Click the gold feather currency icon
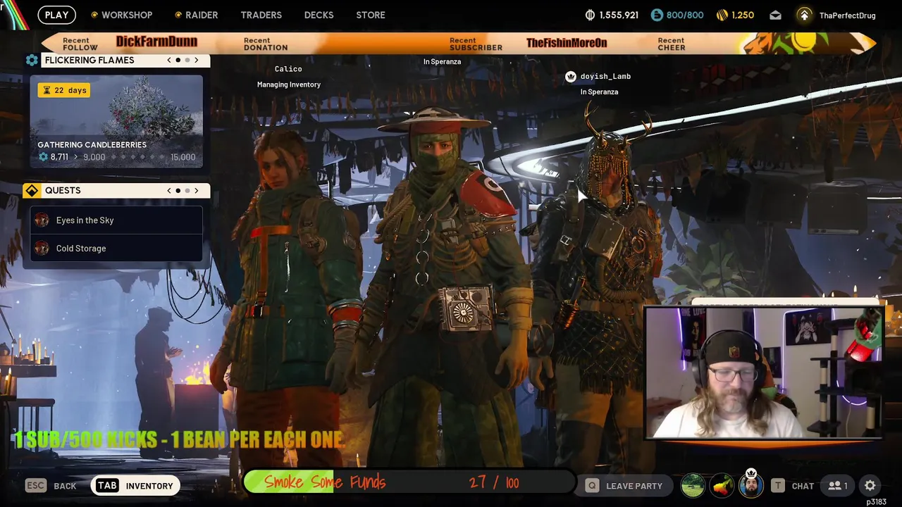The width and height of the screenshot is (902, 507). click(722, 15)
